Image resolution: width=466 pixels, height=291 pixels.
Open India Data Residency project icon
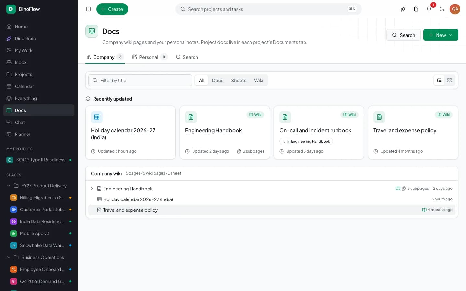(14, 221)
